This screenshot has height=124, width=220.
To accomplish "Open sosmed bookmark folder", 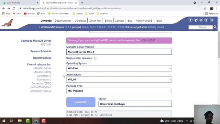I will pyautogui.click(x=78, y=14).
